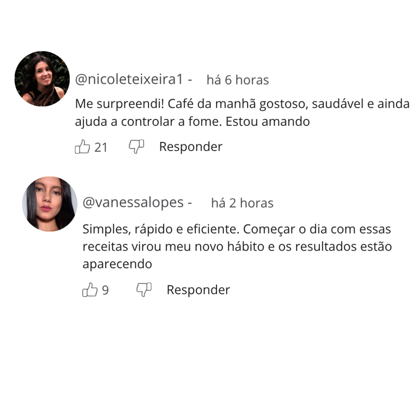Open nicoleteixeira1's profile picture
The width and height of the screenshot is (418, 418).
click(x=42, y=79)
